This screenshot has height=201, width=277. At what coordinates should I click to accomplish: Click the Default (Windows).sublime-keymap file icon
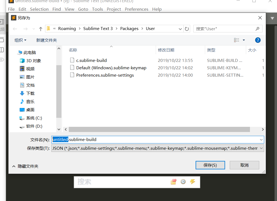point(72,68)
